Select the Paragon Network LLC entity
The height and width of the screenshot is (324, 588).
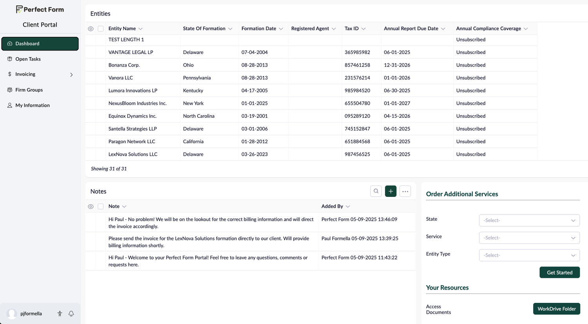(132, 142)
